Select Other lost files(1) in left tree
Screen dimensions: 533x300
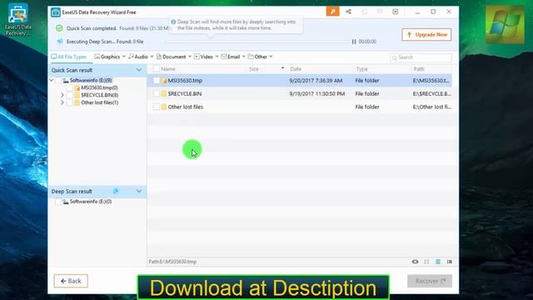tap(100, 102)
